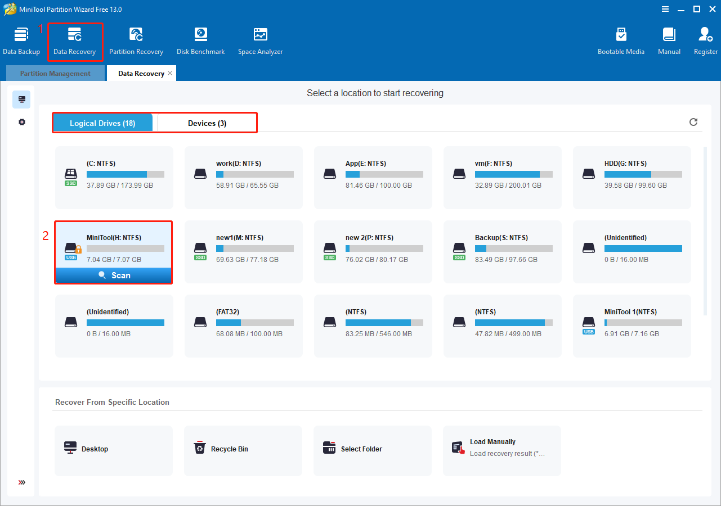
Task: Choose Select Folder for recovery
Action: 372,450
